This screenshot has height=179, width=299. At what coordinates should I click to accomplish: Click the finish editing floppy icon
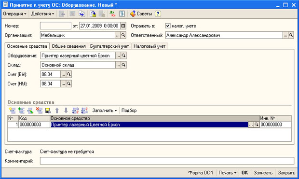tap(48, 110)
